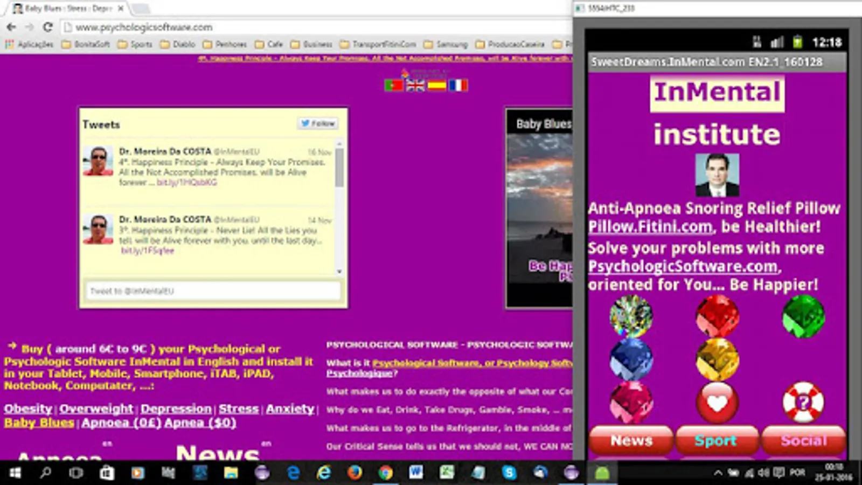Open help via the lifebuoy question icon
862x485 pixels.
803,403
